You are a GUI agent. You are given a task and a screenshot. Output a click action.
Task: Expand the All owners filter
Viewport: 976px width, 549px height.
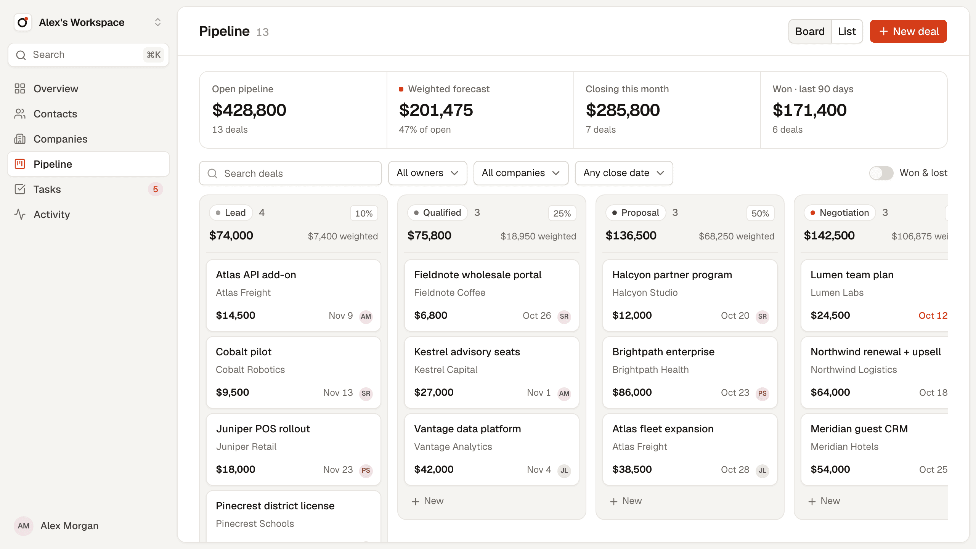[x=428, y=173]
